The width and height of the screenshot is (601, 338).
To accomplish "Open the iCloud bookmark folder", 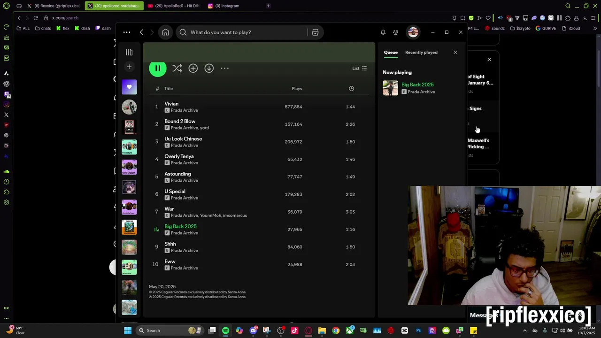I will point(571,28).
